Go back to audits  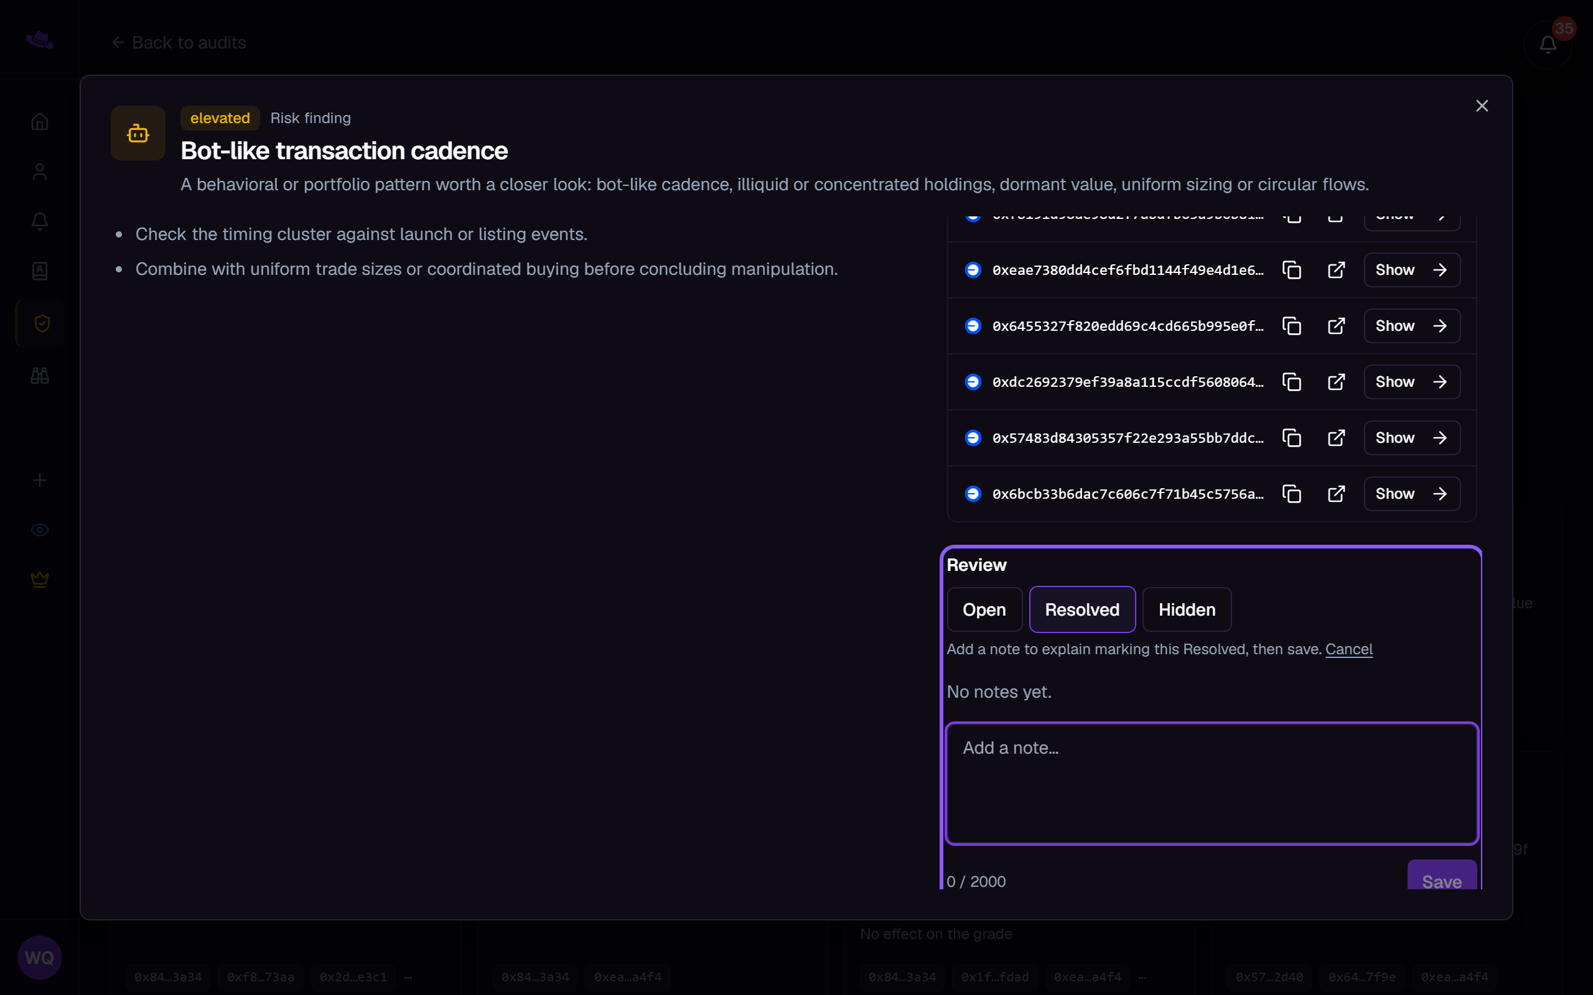[179, 43]
